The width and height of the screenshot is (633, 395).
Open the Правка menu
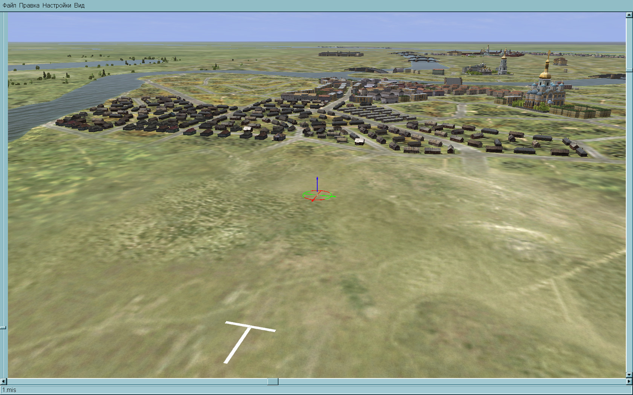[29, 5]
